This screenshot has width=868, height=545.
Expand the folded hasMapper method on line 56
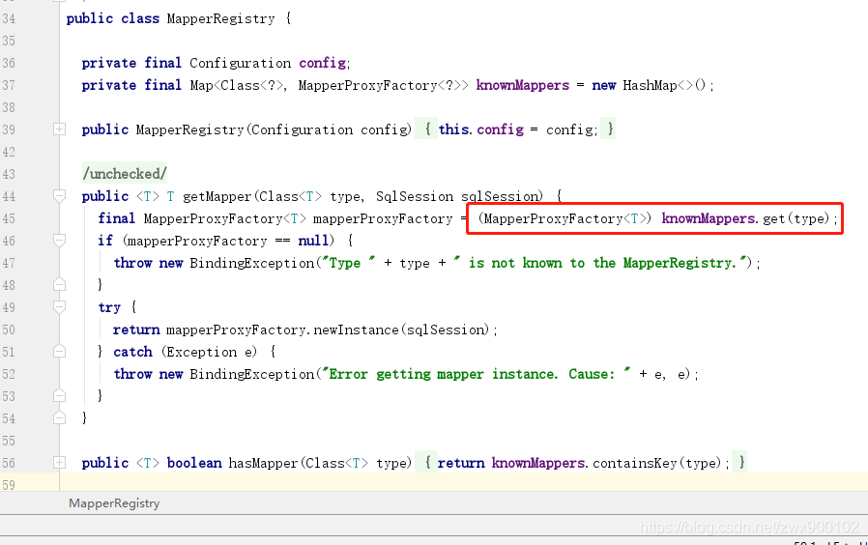(x=59, y=463)
